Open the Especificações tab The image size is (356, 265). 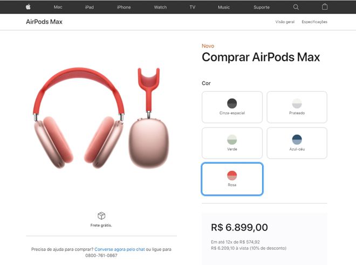[x=314, y=22]
